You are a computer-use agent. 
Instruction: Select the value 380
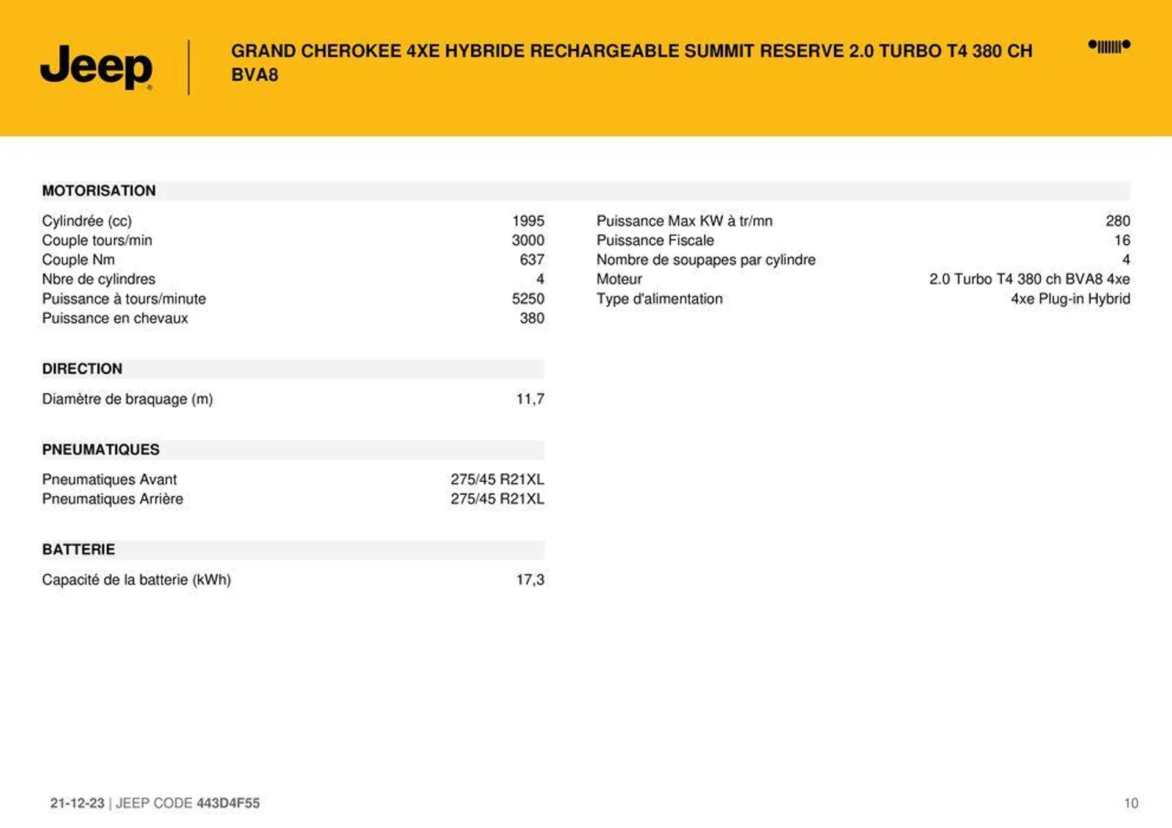point(532,319)
